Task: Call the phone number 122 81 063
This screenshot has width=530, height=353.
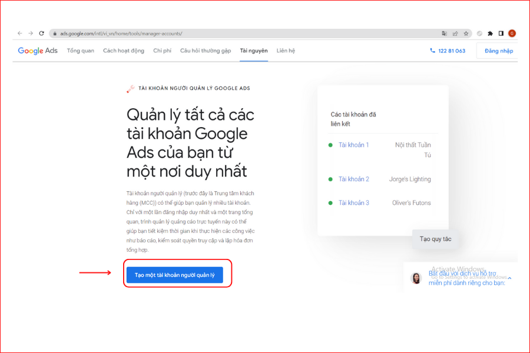Action: pos(448,51)
